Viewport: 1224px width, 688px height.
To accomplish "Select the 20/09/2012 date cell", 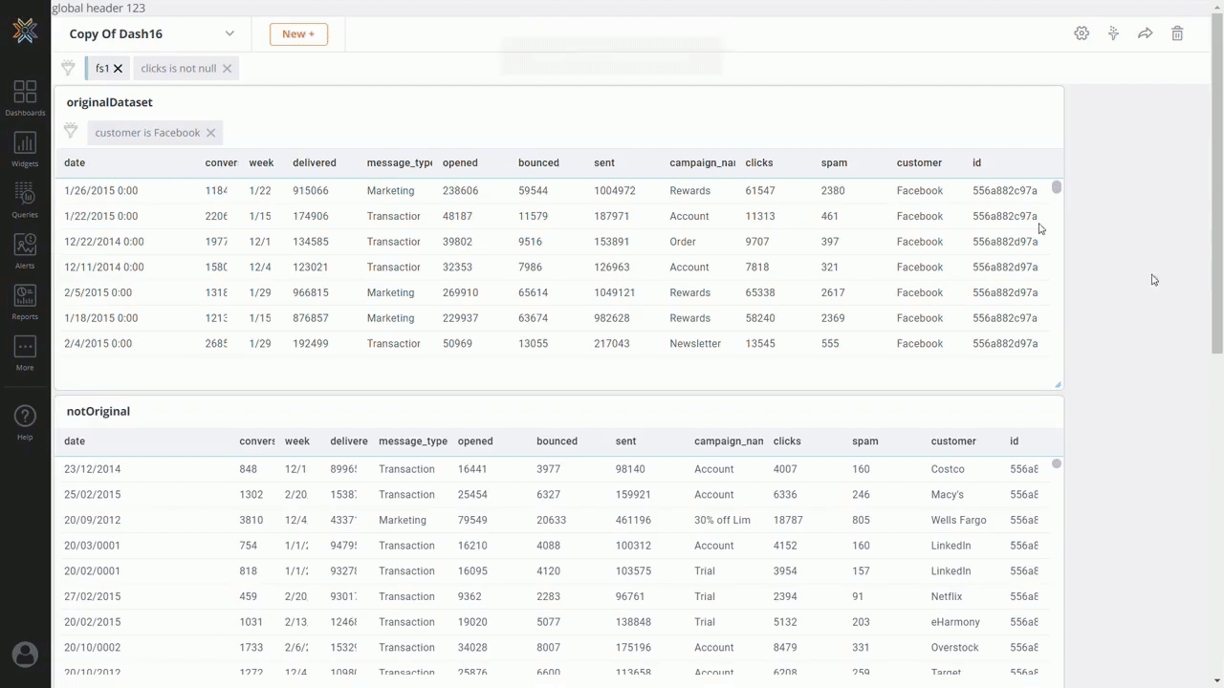I will [93, 521].
